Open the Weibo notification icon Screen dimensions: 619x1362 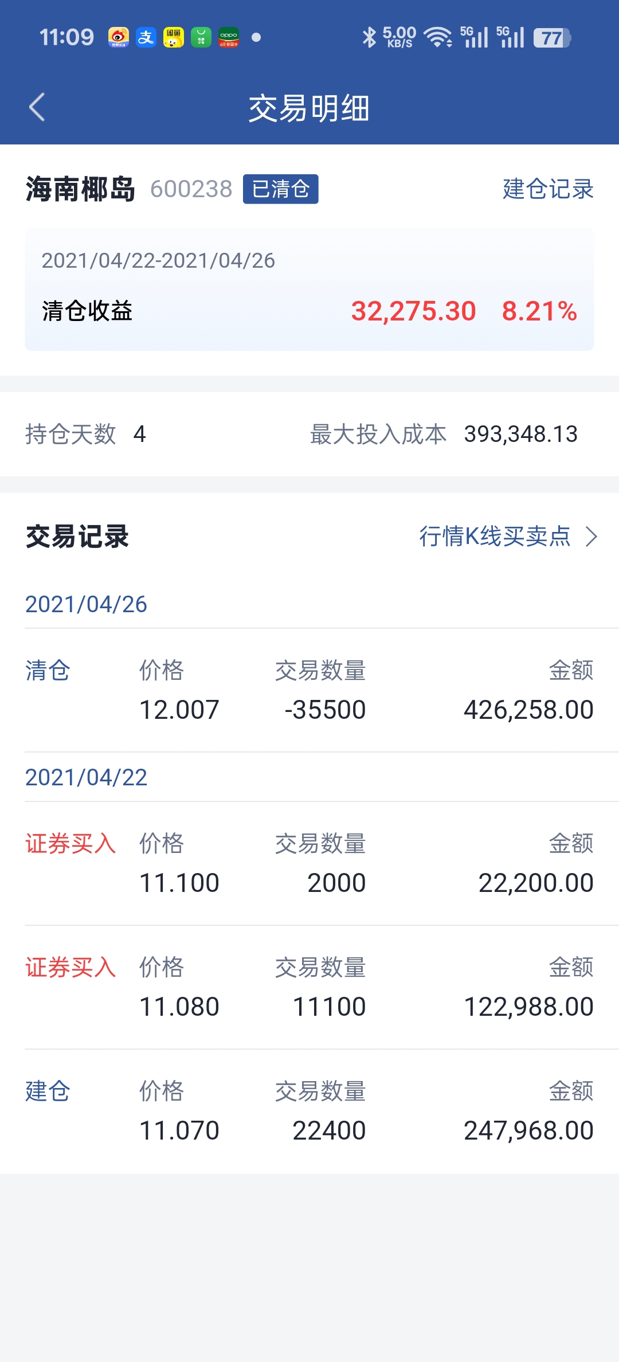[x=119, y=38]
